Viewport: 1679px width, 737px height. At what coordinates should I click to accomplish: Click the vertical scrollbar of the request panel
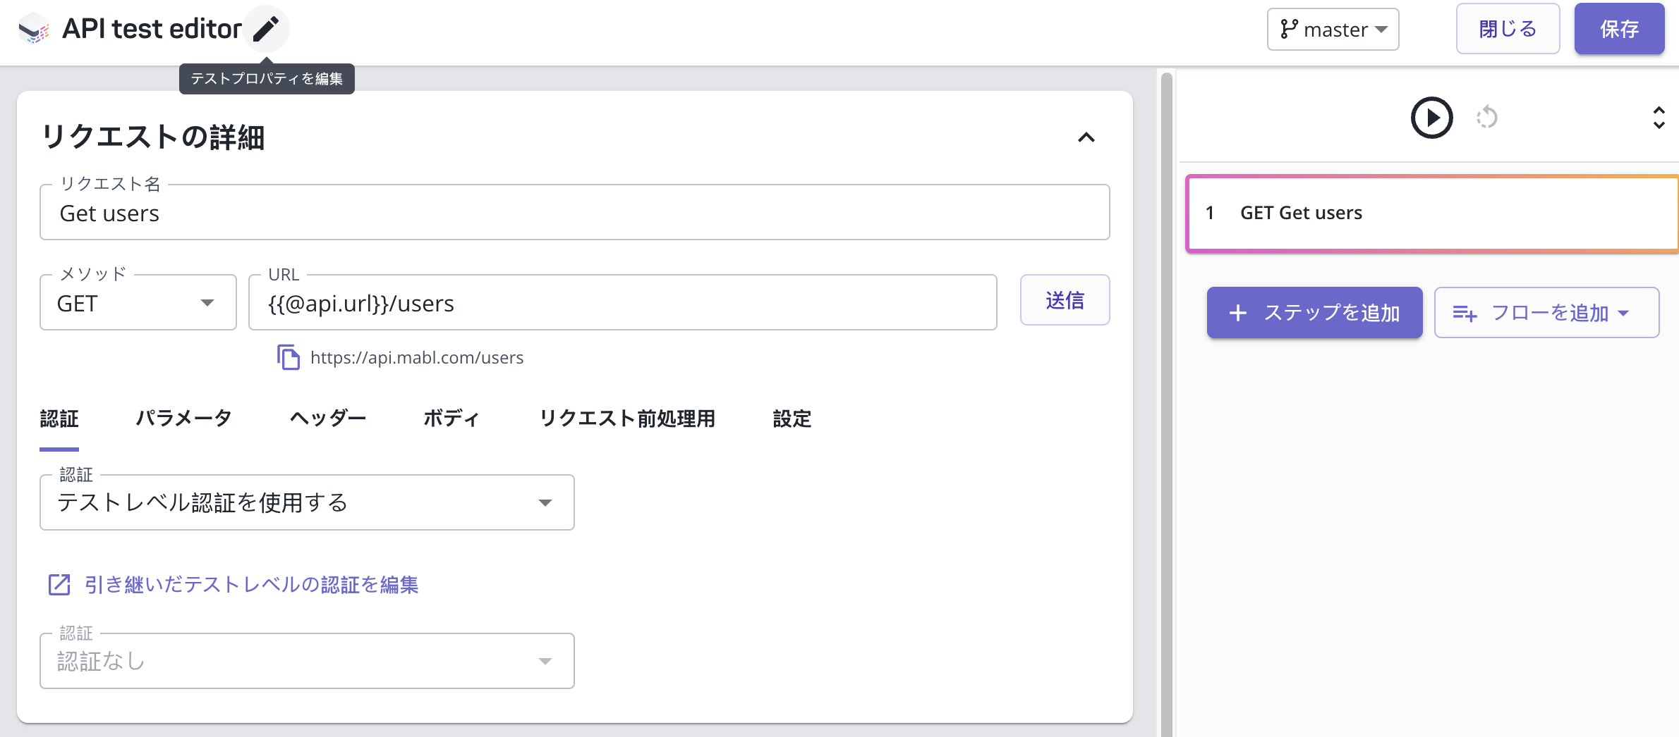click(x=1166, y=404)
